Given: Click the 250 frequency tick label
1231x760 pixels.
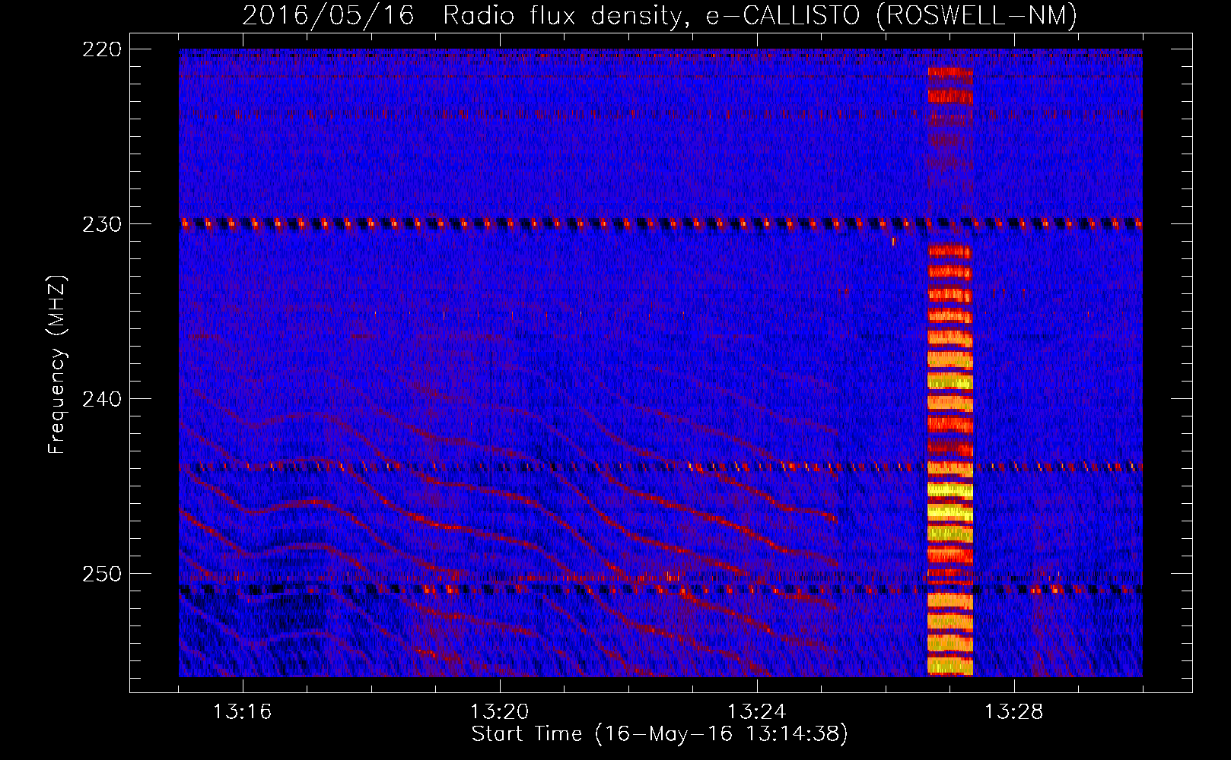Looking at the screenshot, I should point(101,574).
